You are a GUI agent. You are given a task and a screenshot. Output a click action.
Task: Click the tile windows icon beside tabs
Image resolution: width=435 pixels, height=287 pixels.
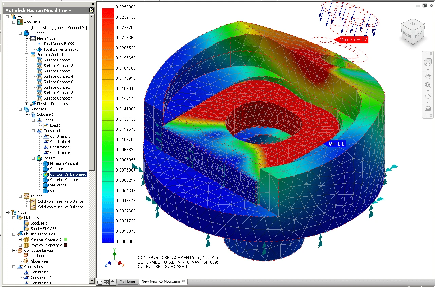click(x=106, y=282)
